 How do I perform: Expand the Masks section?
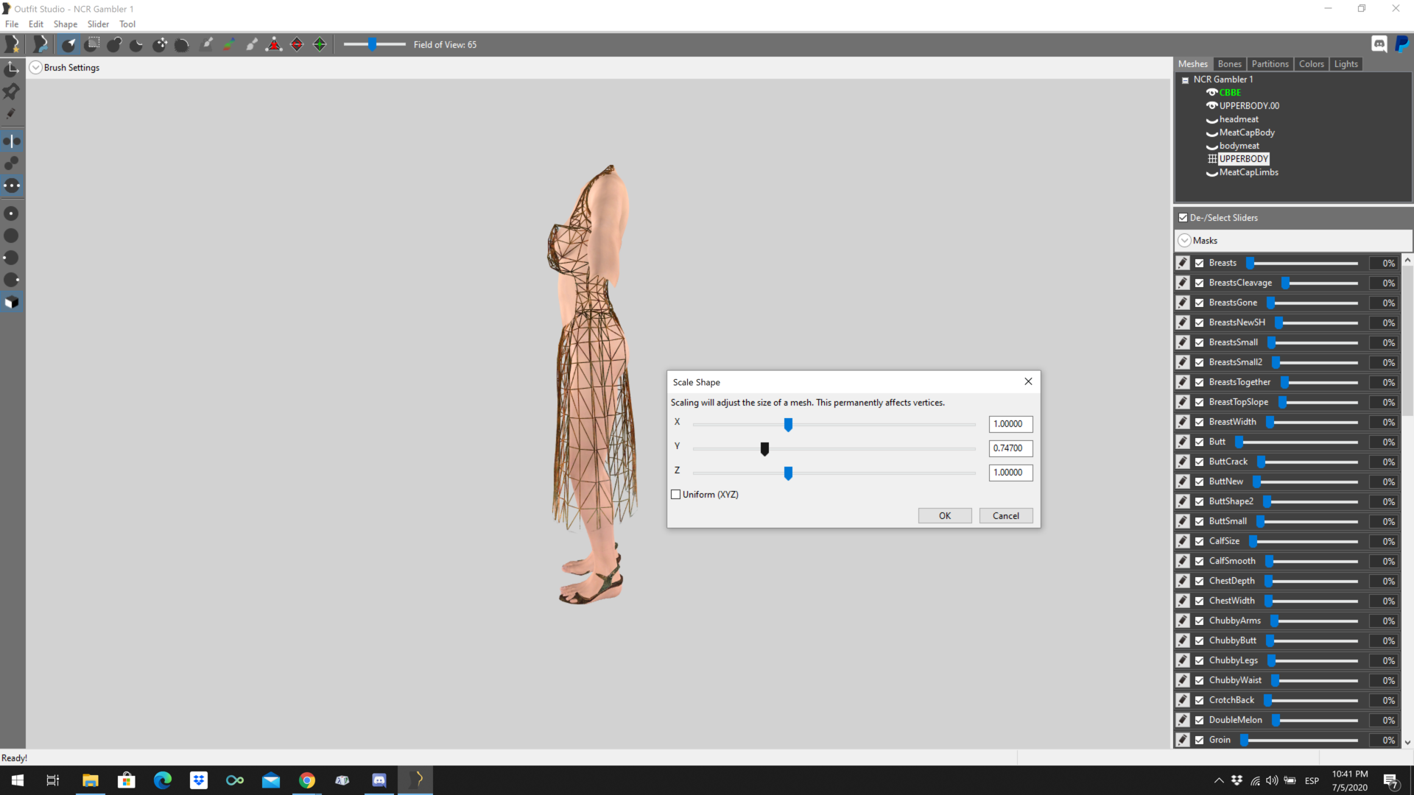[1185, 241]
